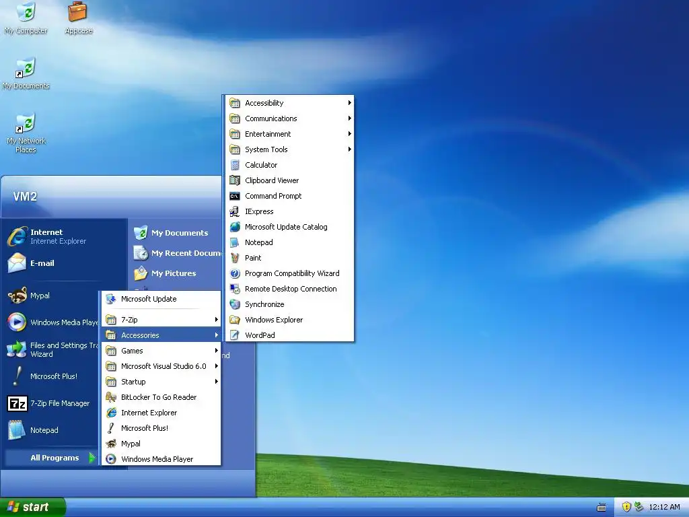Screen dimensions: 689x517
Task: Click the Notepad icon in Accessories submenu
Action: coord(235,242)
